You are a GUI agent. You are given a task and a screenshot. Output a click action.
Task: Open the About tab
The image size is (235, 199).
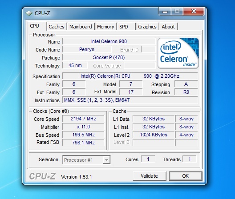(x=168, y=27)
